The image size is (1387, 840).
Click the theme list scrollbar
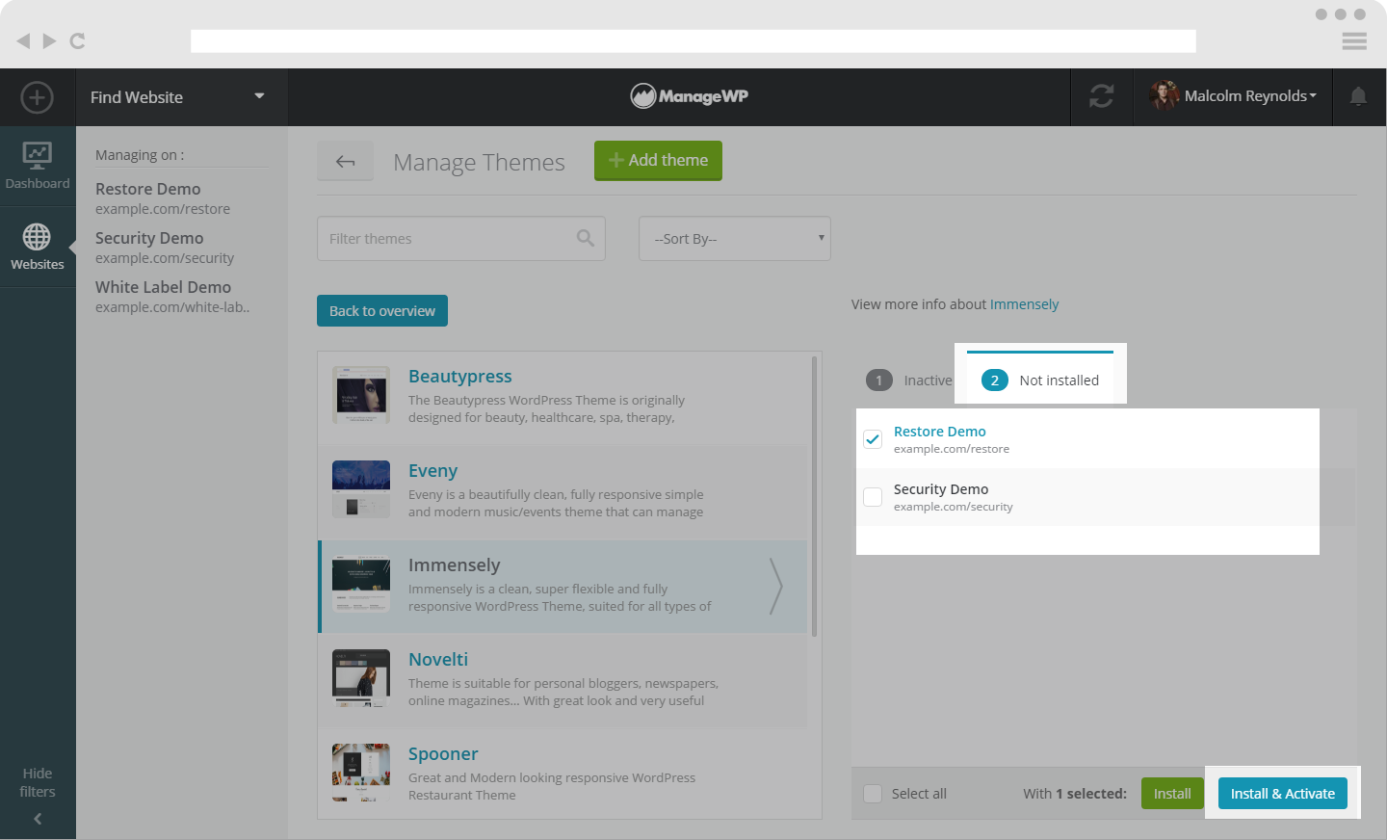pyautogui.click(x=815, y=496)
